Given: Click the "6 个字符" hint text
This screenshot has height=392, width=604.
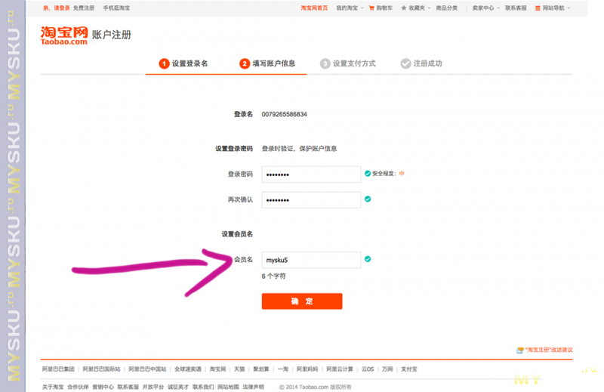Looking at the screenshot, I should 273,276.
